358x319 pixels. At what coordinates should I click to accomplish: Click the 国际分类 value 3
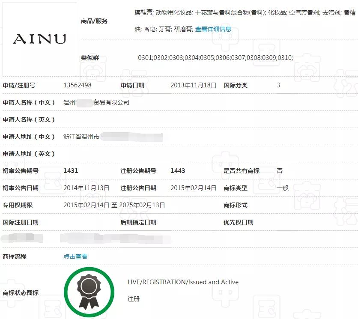[x=278, y=85]
